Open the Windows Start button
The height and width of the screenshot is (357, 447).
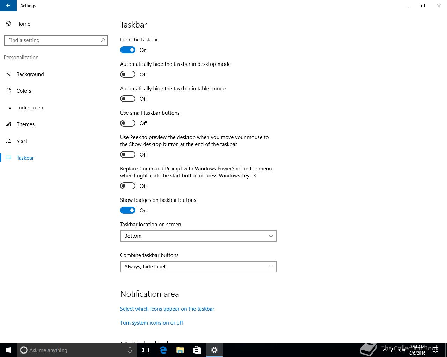tap(8, 350)
